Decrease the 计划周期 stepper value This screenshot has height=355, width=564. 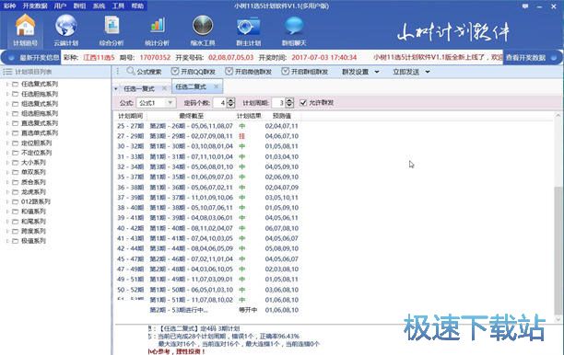289,105
